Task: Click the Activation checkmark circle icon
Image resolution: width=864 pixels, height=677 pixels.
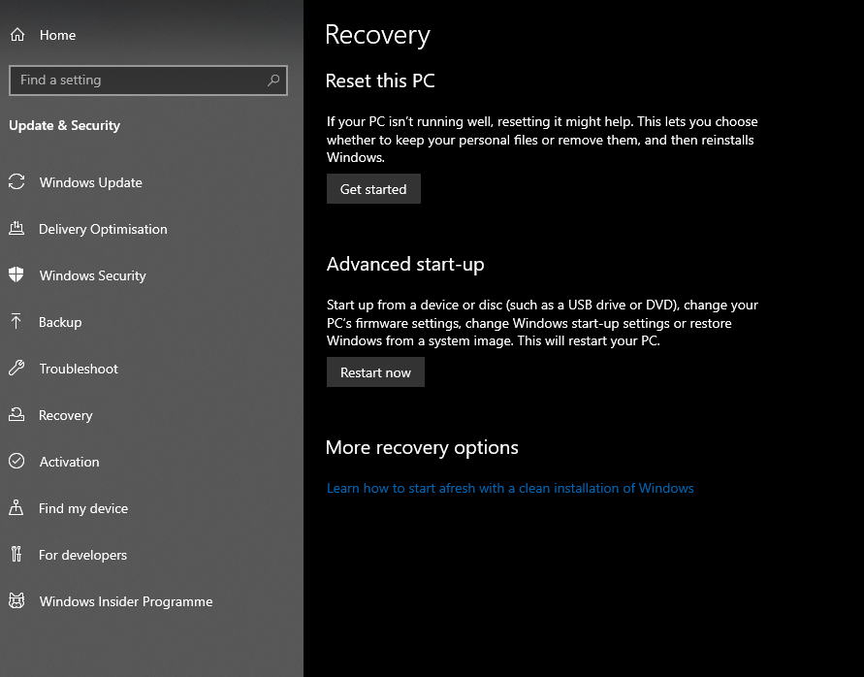Action: pos(16,461)
